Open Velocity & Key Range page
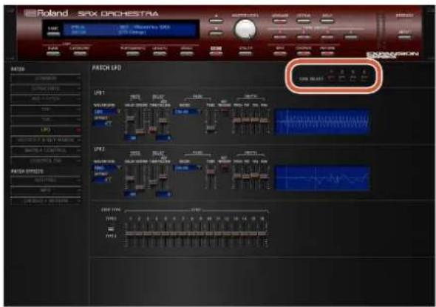 click(x=46, y=141)
